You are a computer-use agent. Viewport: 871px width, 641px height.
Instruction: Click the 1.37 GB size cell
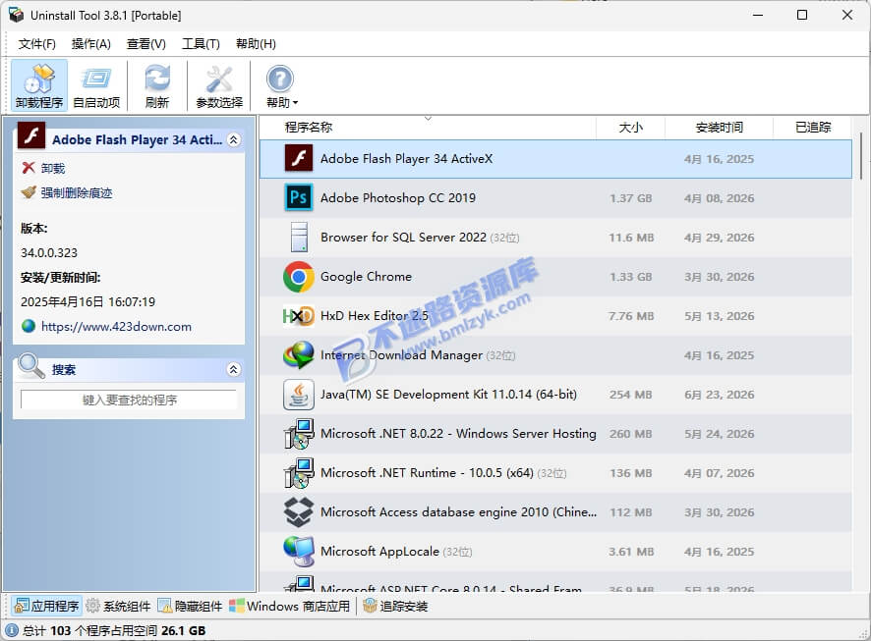[630, 198]
